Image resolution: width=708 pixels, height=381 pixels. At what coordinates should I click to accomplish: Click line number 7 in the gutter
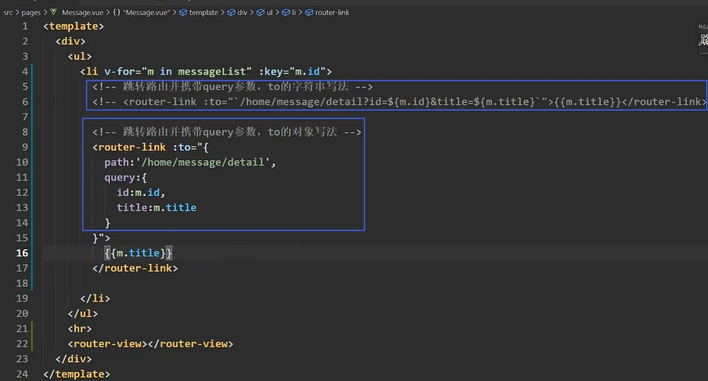click(25, 117)
